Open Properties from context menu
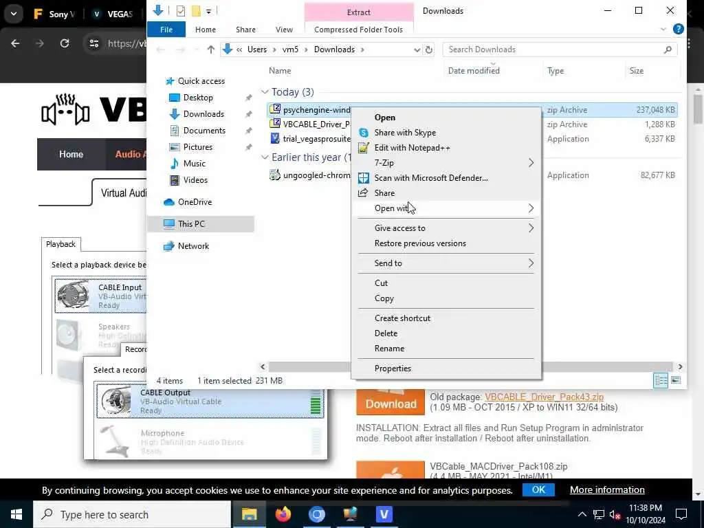704x528 pixels. click(393, 368)
